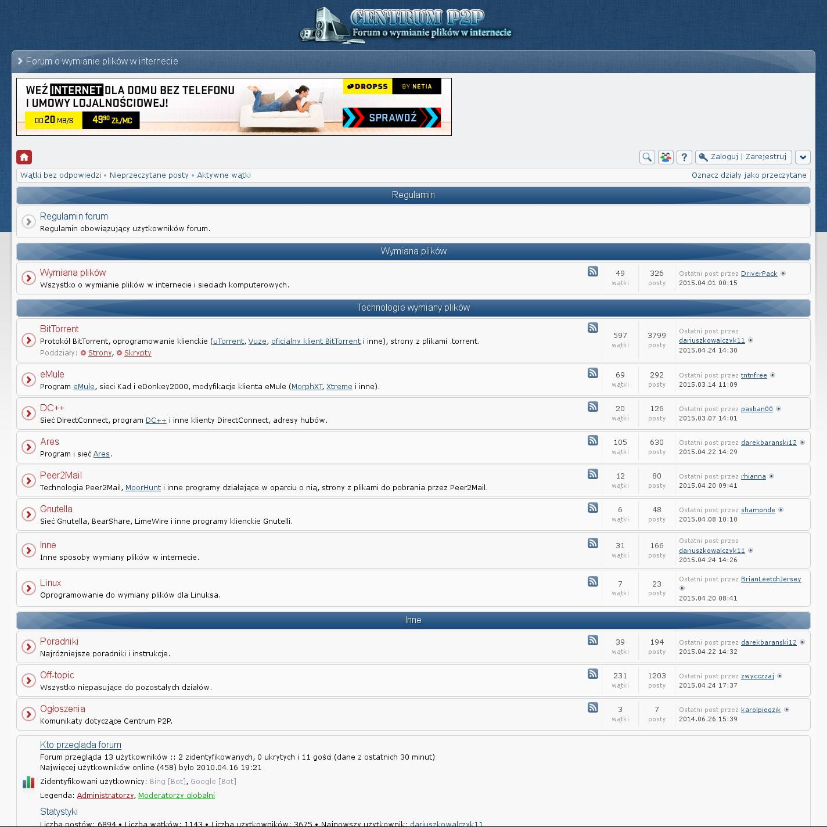Open the Strony subforum link

coord(99,353)
